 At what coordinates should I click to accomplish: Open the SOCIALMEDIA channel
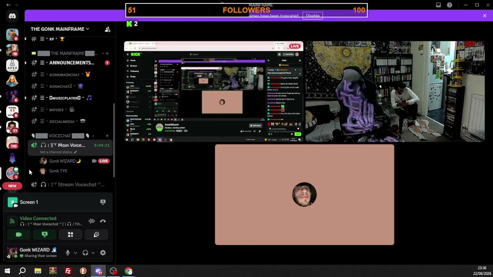point(69,121)
